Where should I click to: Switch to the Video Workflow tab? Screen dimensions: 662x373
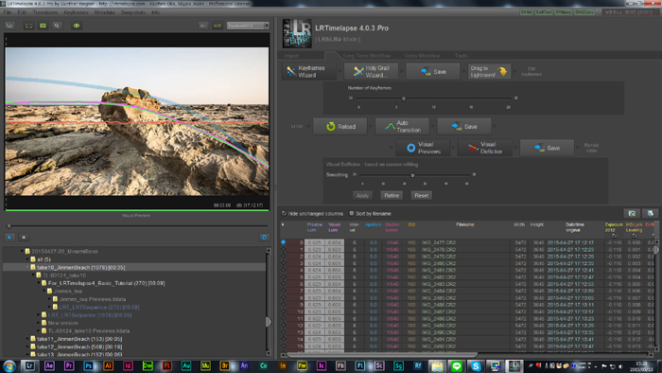422,56
